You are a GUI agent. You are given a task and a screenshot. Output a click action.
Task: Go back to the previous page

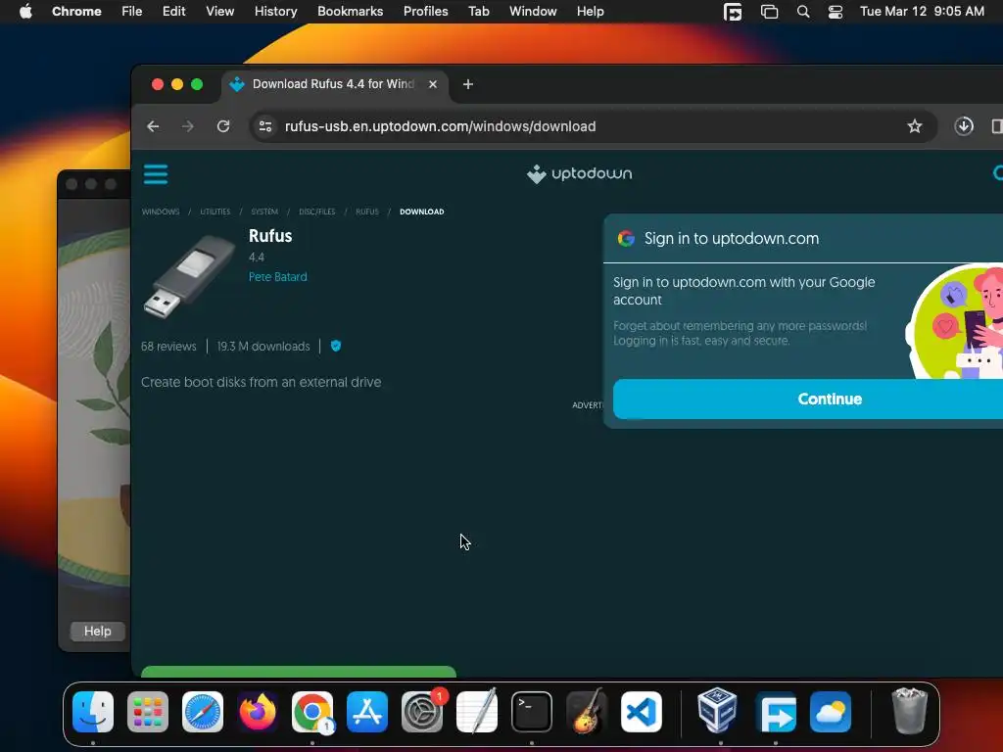point(153,126)
